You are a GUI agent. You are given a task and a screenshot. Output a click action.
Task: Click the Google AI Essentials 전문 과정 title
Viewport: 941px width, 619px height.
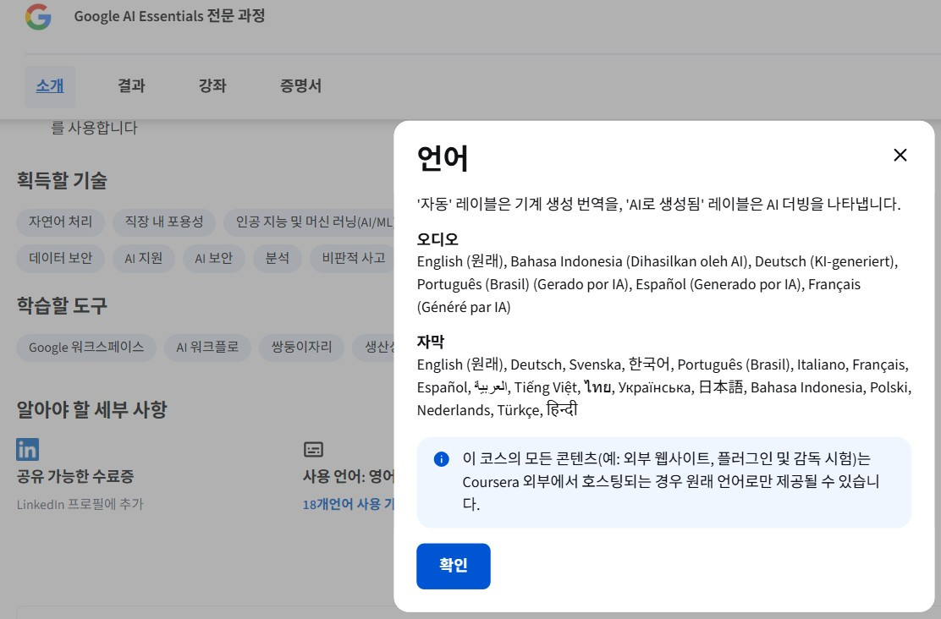[x=169, y=16]
